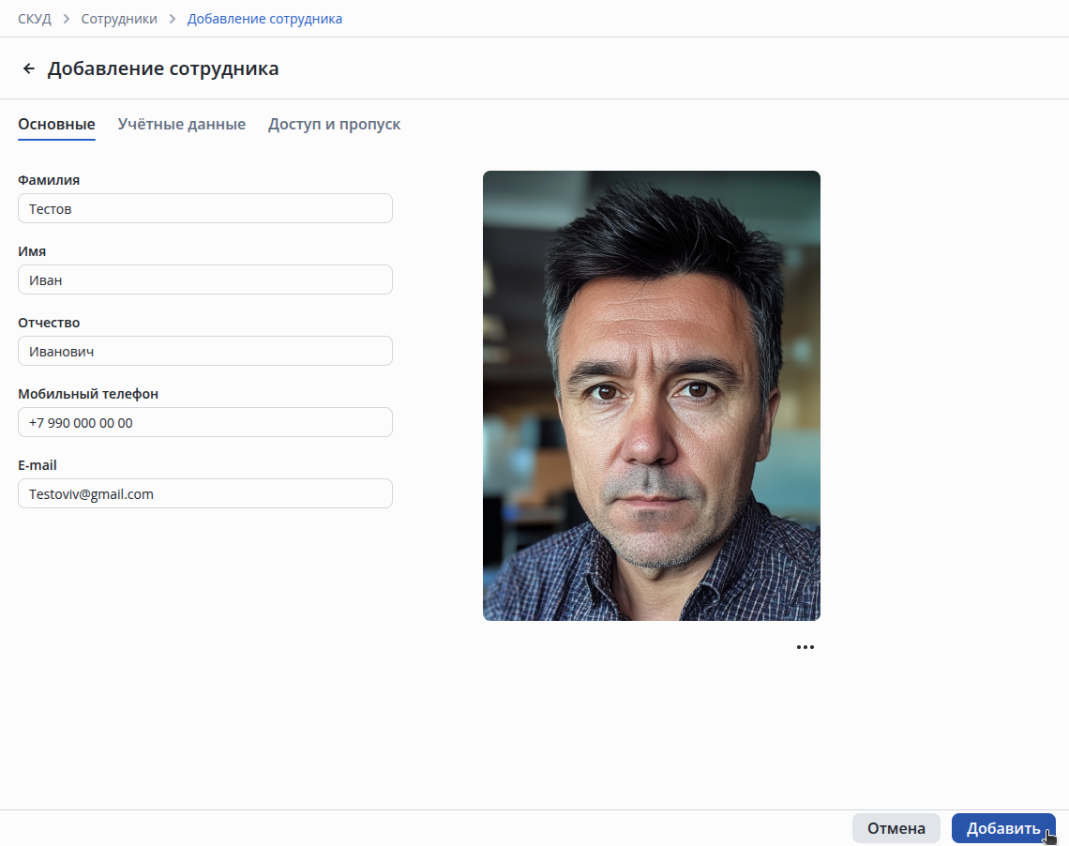
Task: Click the E-mail input field
Action: click(204, 493)
